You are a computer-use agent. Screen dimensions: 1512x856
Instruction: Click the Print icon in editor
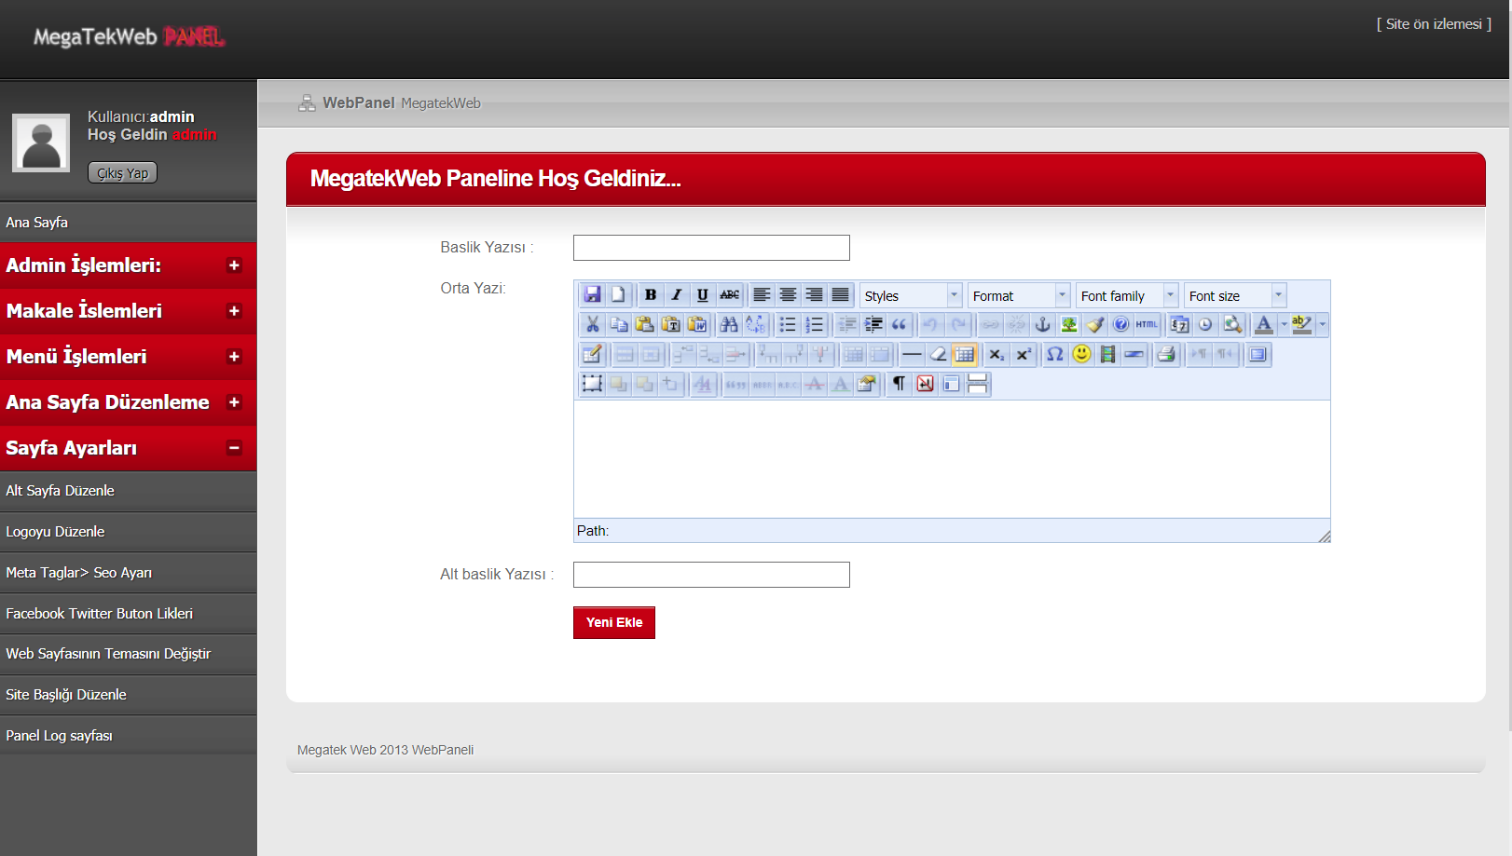coord(1165,354)
